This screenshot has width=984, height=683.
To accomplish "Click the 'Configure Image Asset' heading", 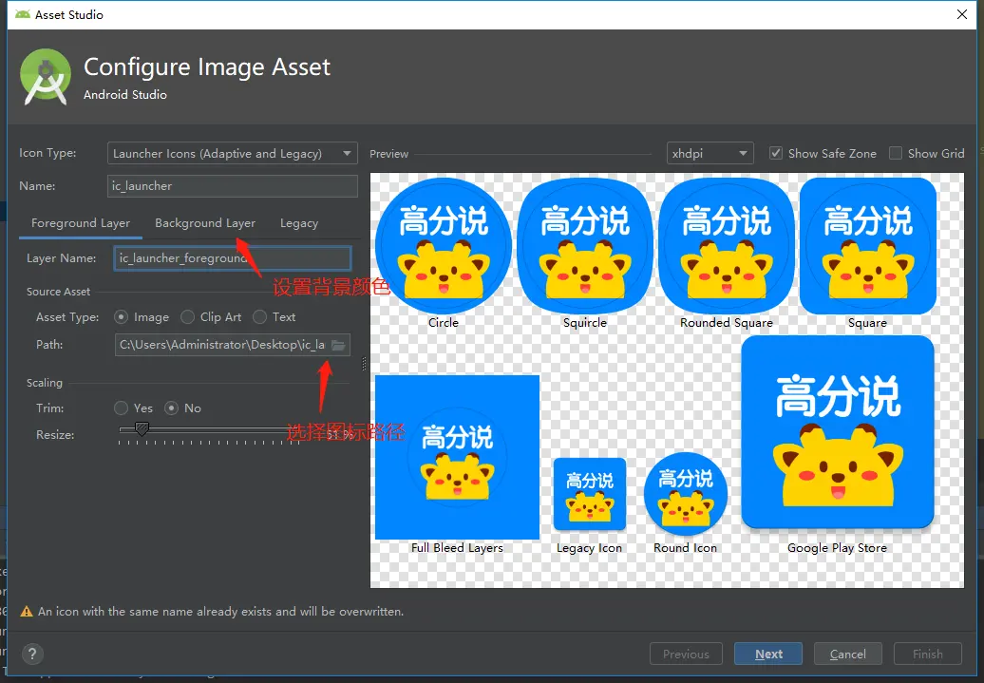I will [207, 67].
